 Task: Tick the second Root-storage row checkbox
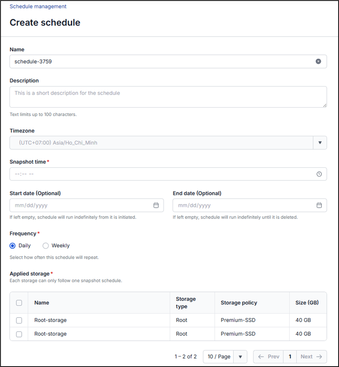click(x=19, y=334)
